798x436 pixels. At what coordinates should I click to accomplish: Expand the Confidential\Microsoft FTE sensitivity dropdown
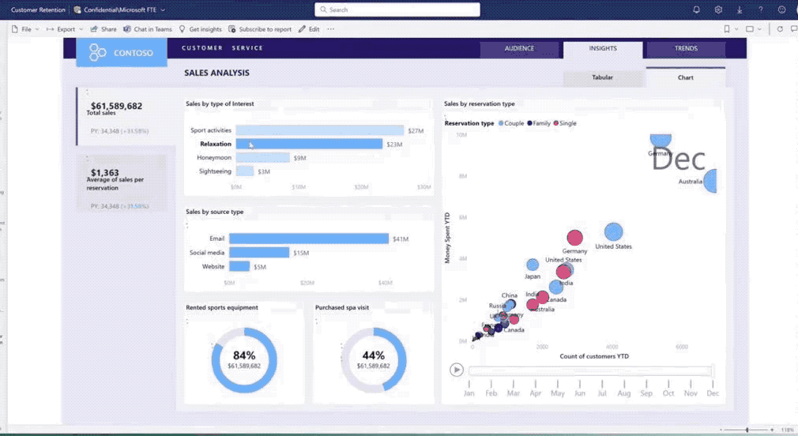(x=163, y=9)
